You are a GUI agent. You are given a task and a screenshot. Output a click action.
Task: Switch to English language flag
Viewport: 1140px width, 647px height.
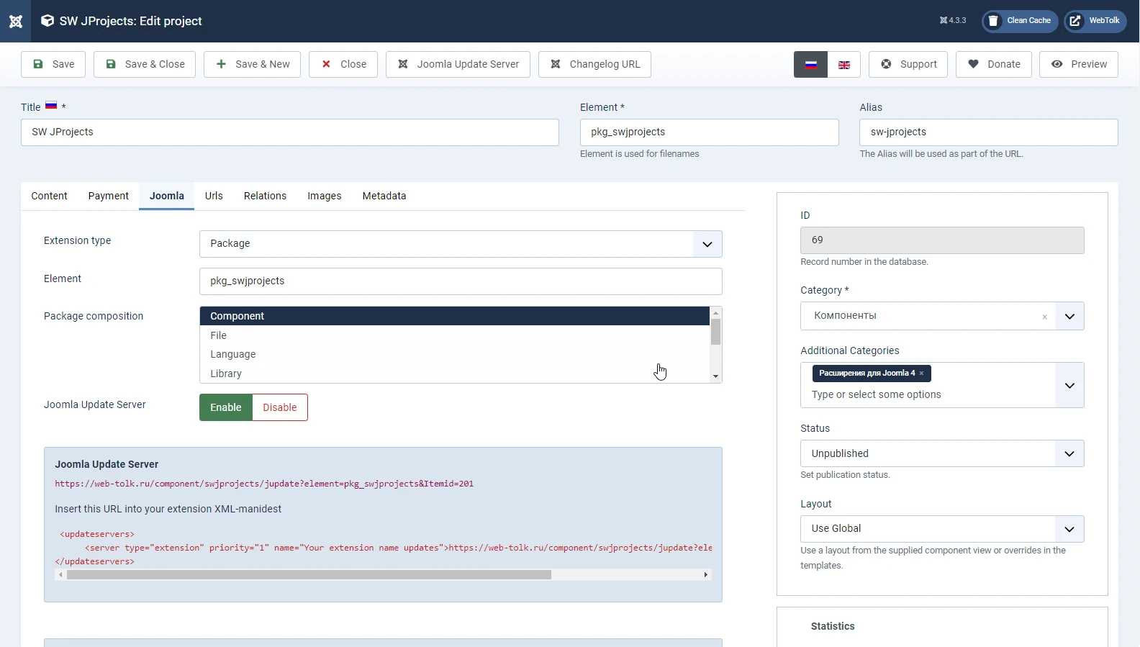coord(843,65)
